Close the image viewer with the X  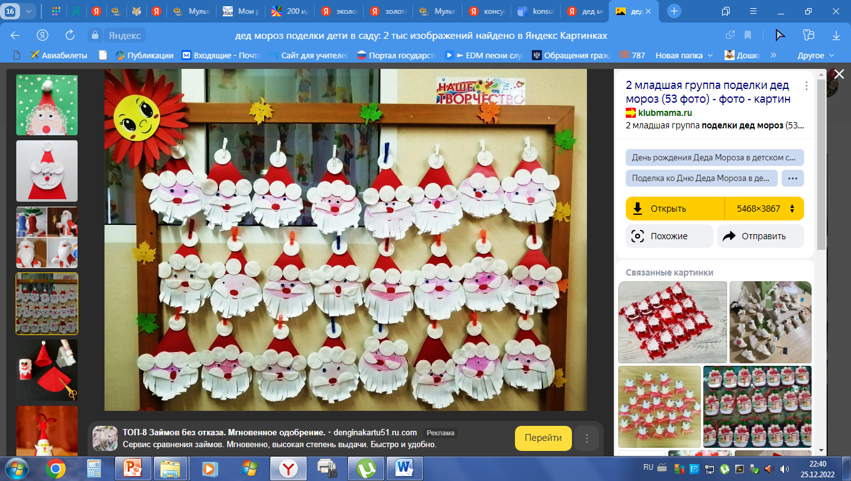point(839,75)
